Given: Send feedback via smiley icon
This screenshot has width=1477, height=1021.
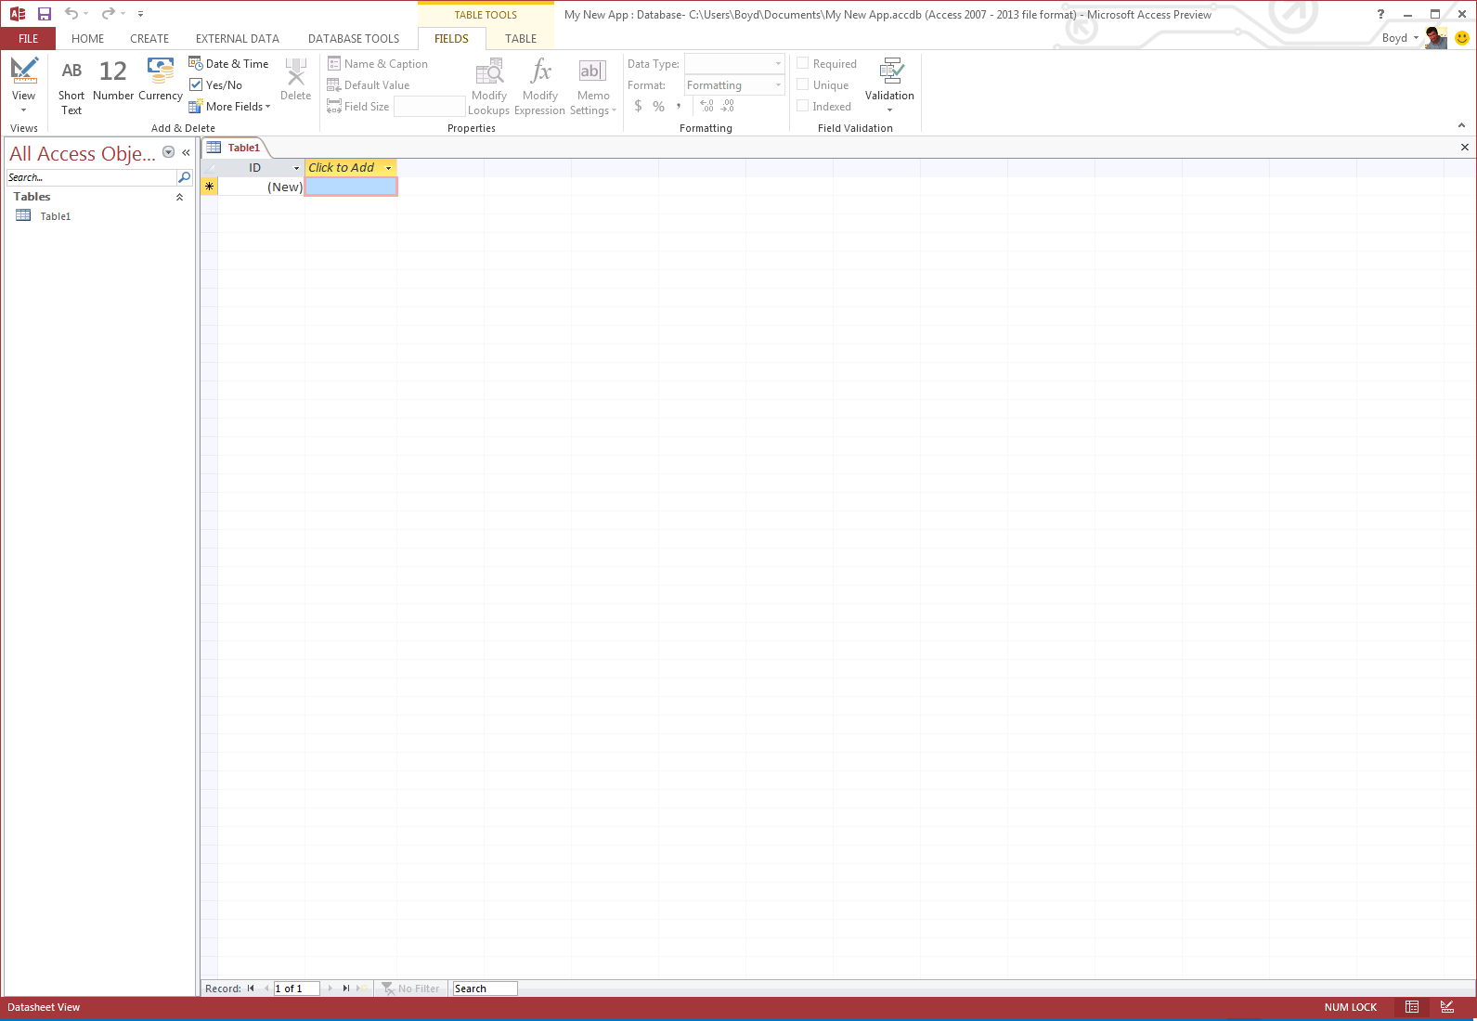Looking at the screenshot, I should 1462,38.
